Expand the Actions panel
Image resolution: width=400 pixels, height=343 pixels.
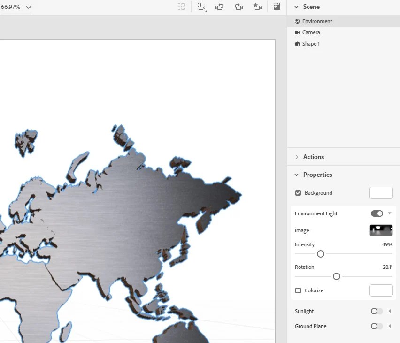coord(297,157)
